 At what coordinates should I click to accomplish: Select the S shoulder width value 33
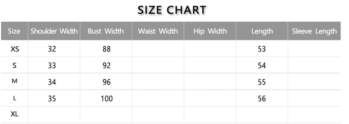click(52, 65)
